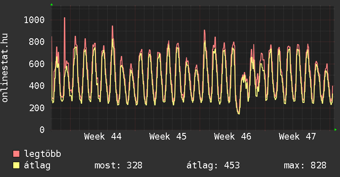The height and width of the screenshot is (177, 340).
Task: Click the red legtöbb legend swatch
Action: coord(17,154)
